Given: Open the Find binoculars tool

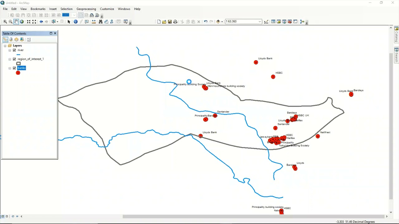Looking at the screenshot, I should (x=100, y=21).
